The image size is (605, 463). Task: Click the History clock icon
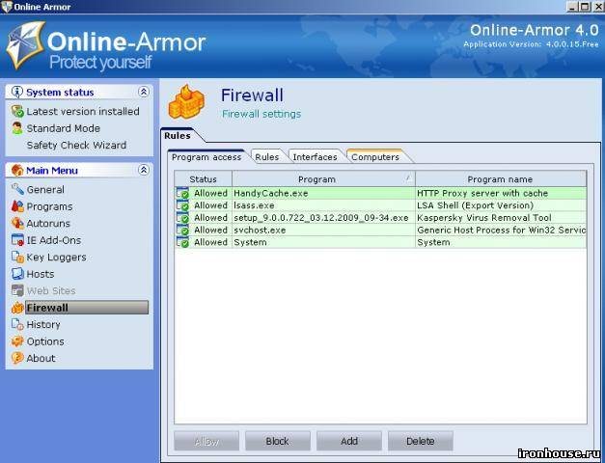[x=17, y=324]
